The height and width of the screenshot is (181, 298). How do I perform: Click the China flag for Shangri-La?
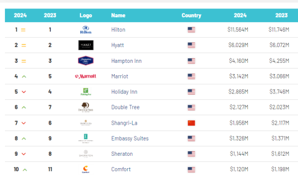click(x=191, y=123)
